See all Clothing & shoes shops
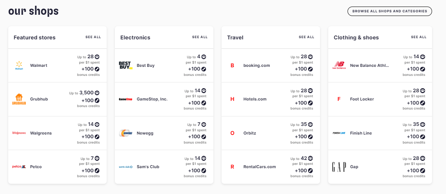 click(419, 37)
